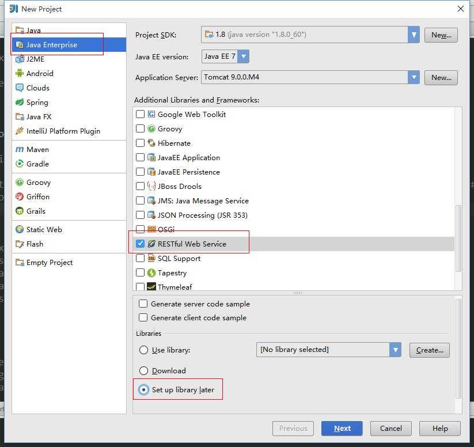Screen dimensions: 474x447
Task: Click the Empty Project folder icon
Action: click(x=20, y=262)
